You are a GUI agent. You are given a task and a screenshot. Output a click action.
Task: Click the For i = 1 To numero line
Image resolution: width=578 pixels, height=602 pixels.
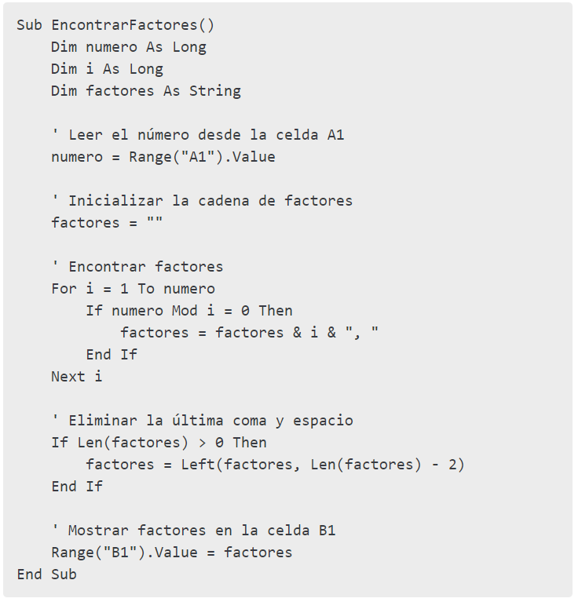tap(133, 288)
